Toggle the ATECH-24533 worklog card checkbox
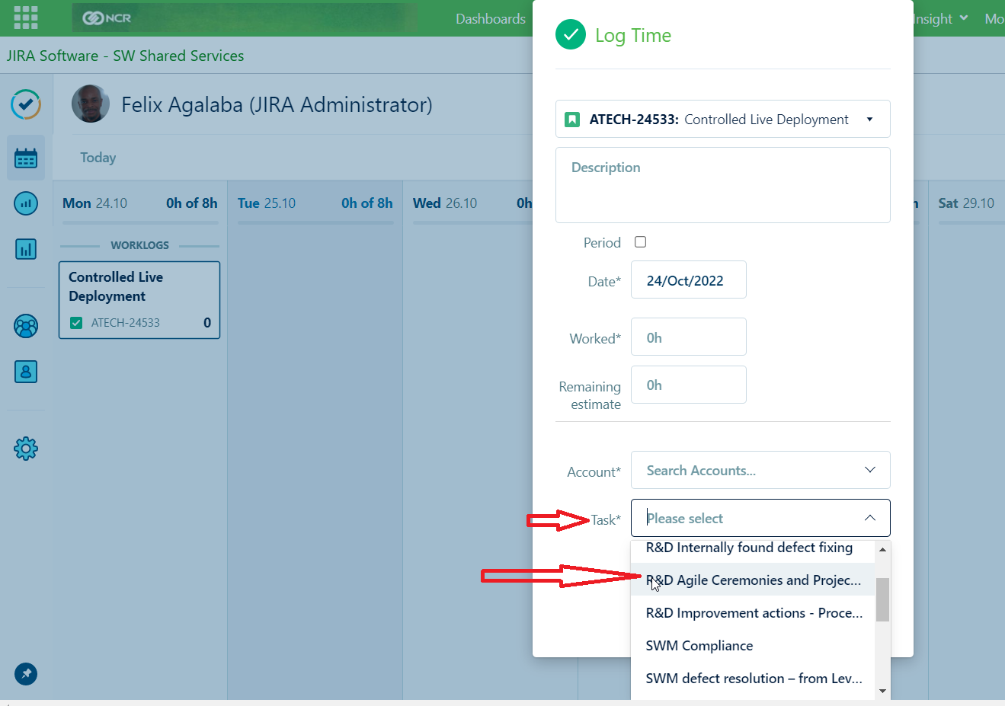Viewport: 1005px width, 706px height. click(76, 323)
